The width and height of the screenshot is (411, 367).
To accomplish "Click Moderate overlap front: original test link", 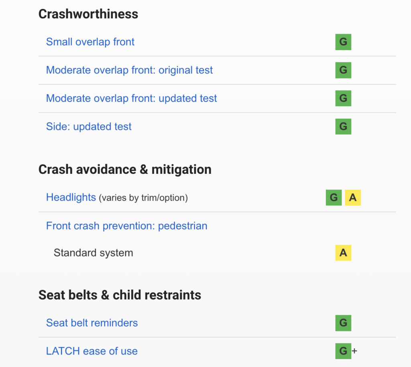I will click(129, 70).
